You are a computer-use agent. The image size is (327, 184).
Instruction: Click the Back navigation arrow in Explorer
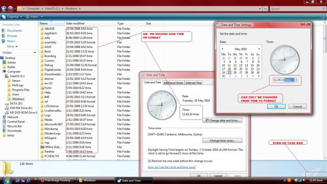tap(3, 9)
